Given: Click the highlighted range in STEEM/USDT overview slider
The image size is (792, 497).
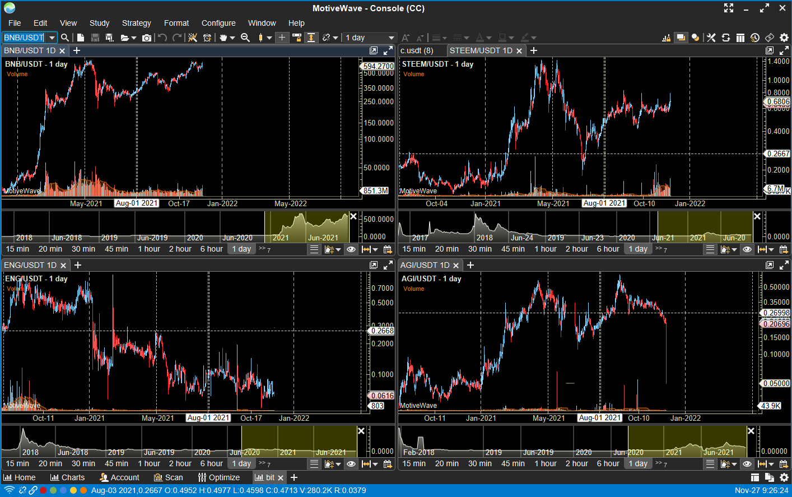Looking at the screenshot, I should click(705, 226).
